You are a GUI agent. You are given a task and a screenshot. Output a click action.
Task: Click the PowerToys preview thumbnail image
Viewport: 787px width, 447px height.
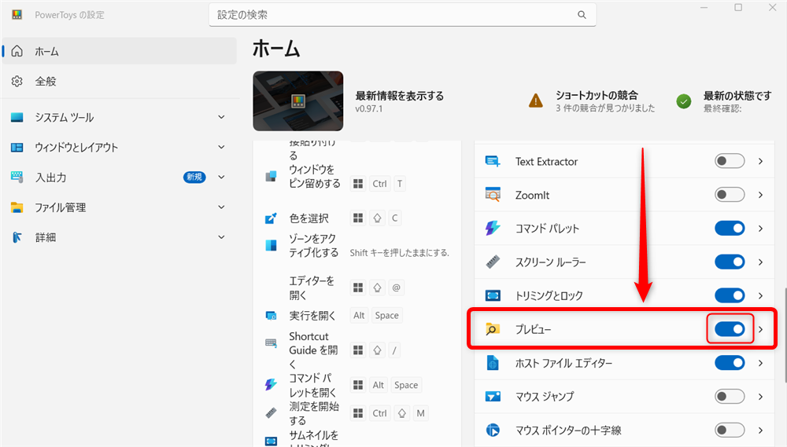(298, 101)
